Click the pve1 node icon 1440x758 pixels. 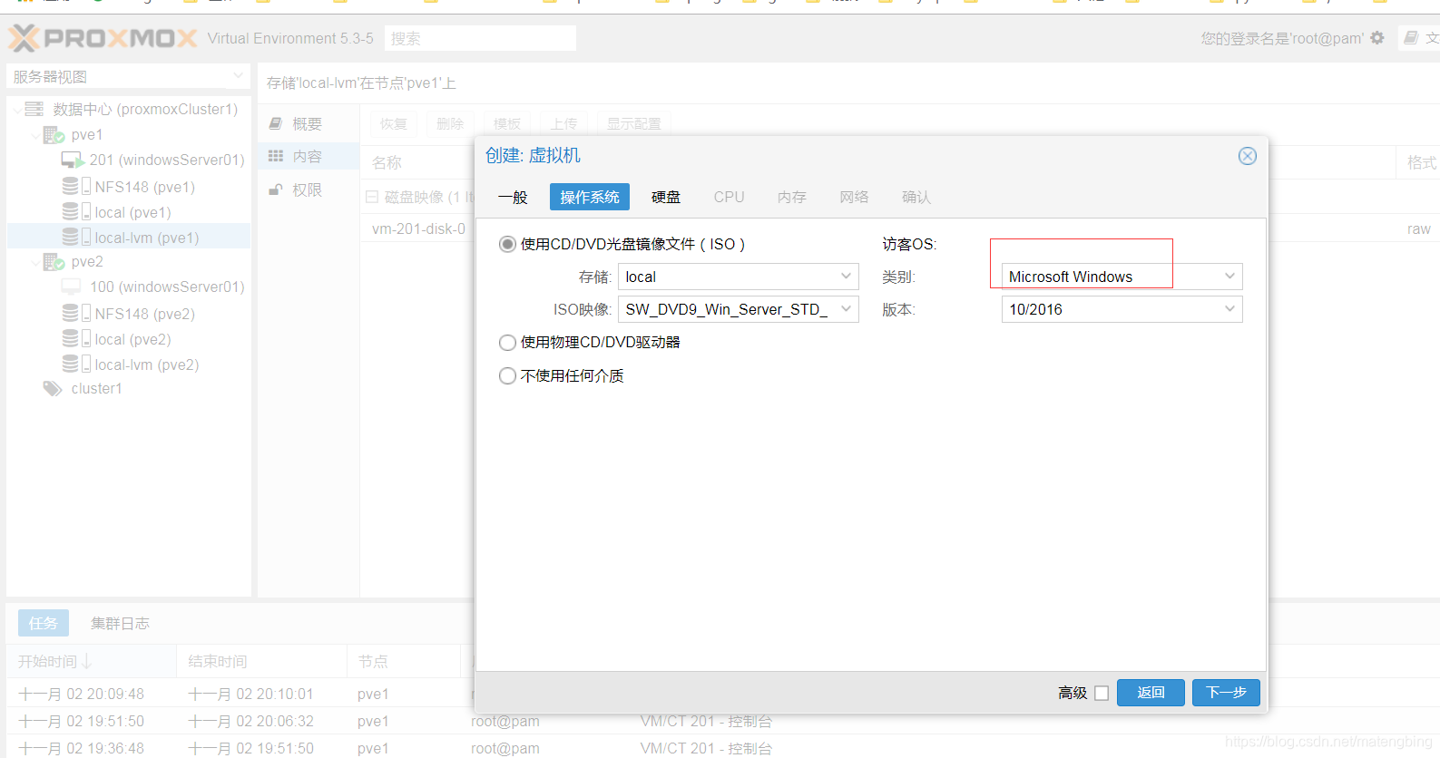point(54,135)
